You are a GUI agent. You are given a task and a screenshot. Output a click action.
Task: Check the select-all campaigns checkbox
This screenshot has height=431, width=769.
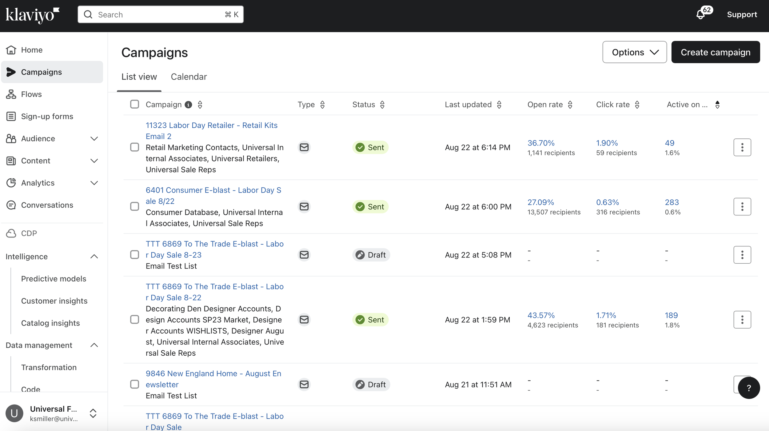(134, 104)
